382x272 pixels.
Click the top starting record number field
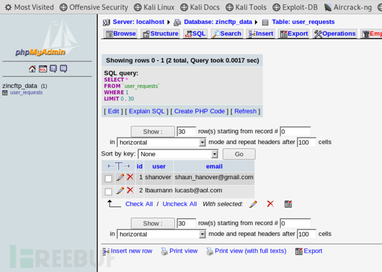(x=295, y=132)
